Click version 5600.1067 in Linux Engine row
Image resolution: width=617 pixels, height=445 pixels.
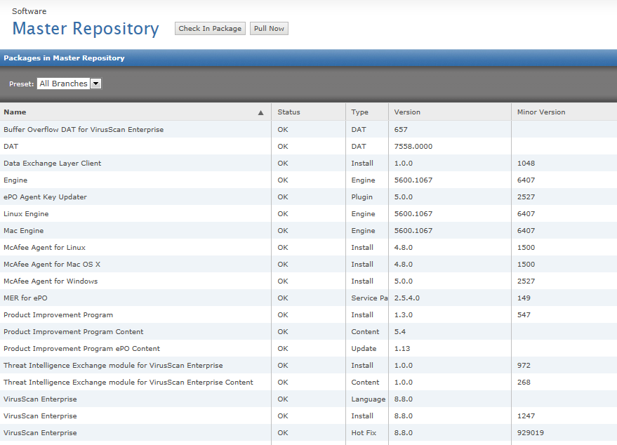413,214
